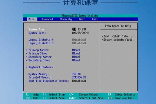The width and height of the screenshot is (156, 104).
Task: Click the Extended Memory 5241856 KB value
Action: pos(79,78)
